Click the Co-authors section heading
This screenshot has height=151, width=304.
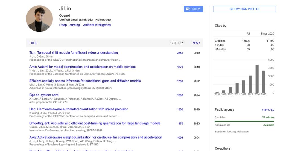point(223,148)
